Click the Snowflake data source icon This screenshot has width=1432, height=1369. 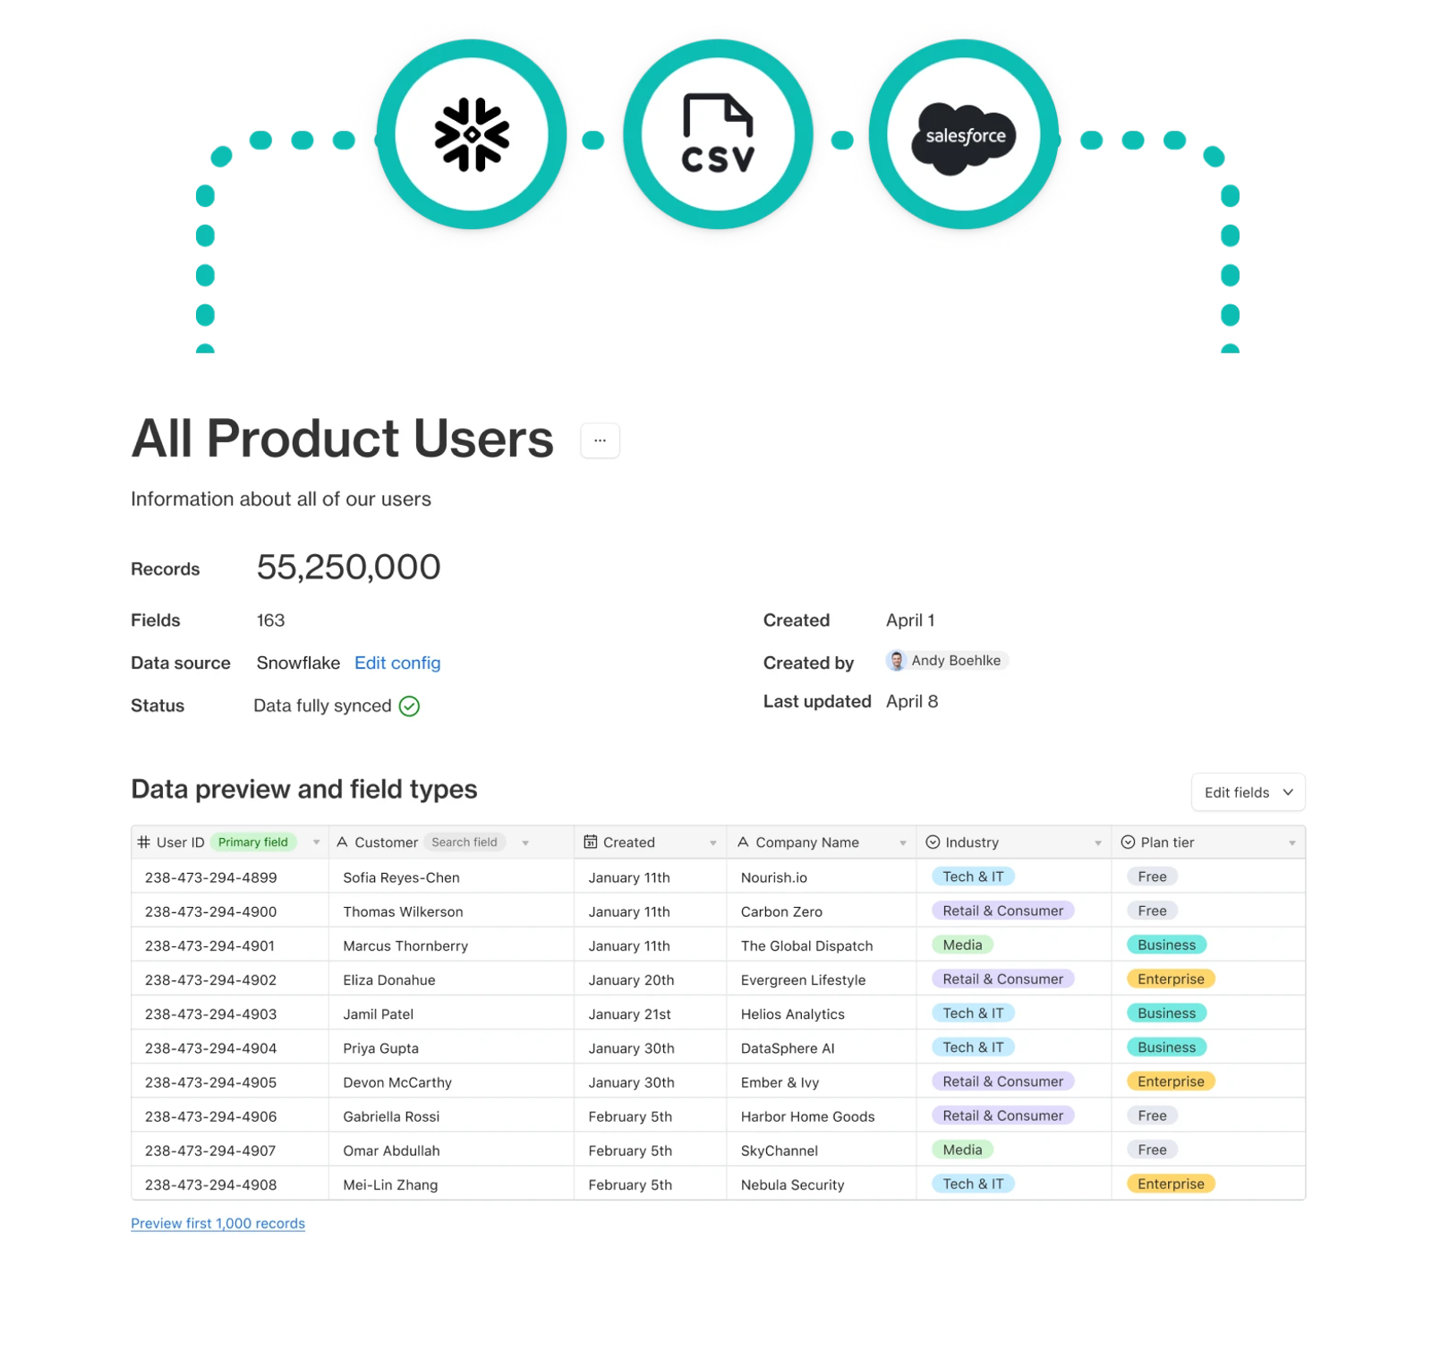472,134
